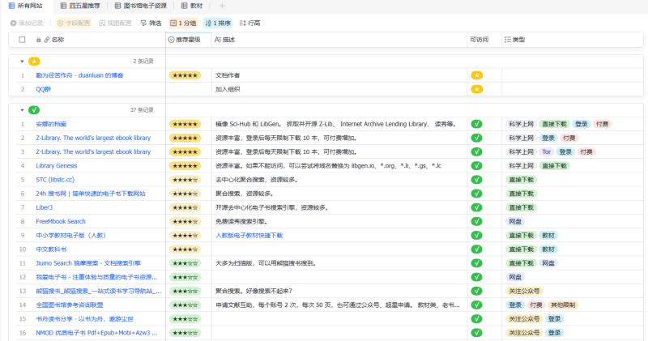Open the 全国图书馆参考咨询联盟 link

pos(70,305)
